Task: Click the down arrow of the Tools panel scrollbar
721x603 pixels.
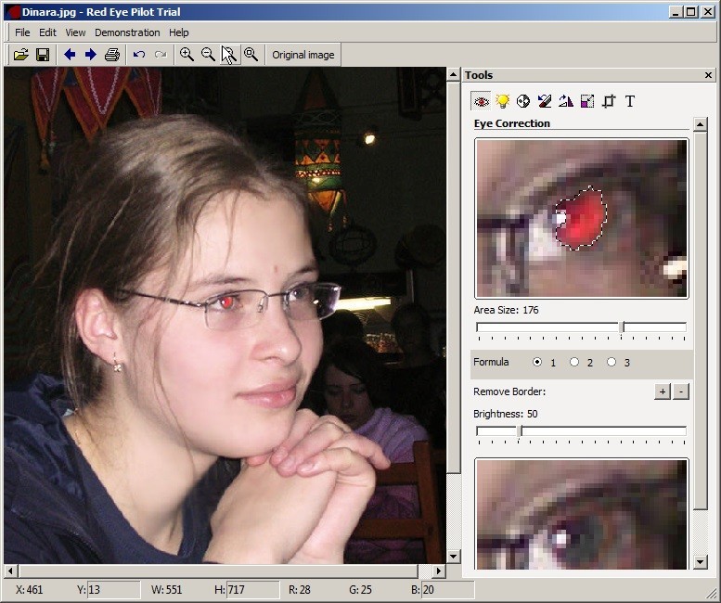Action: tap(700, 561)
